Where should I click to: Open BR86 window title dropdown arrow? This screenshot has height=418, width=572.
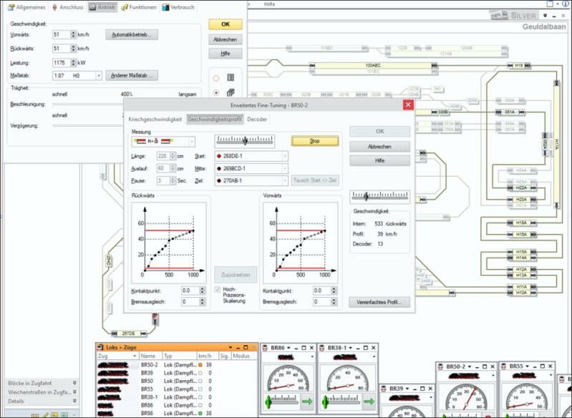tap(289, 348)
